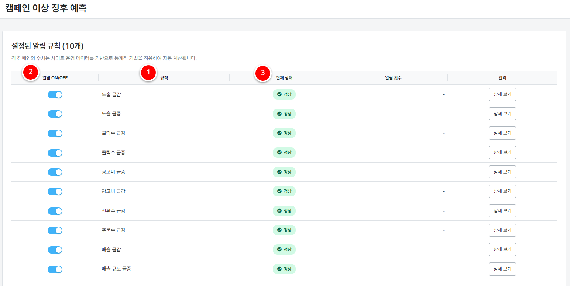Disable the 클릭수 급감 alert switch
The width and height of the screenshot is (570, 286).
(x=55, y=133)
